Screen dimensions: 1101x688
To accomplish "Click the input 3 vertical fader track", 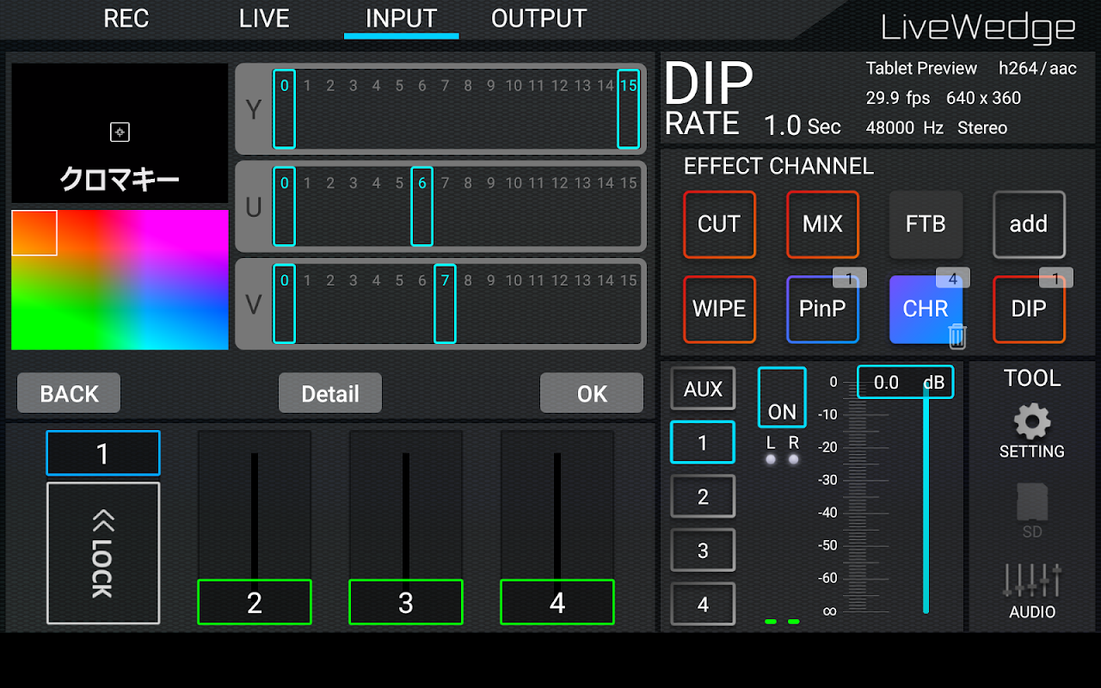I will point(406,516).
